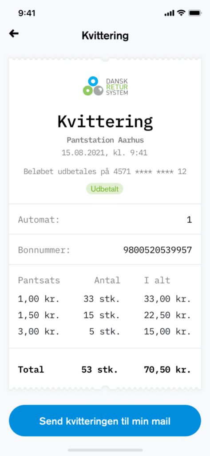Image resolution: width=210 pixels, height=456 pixels.
Task: Tap the home indicator bar at bottom
Action: coord(105,450)
